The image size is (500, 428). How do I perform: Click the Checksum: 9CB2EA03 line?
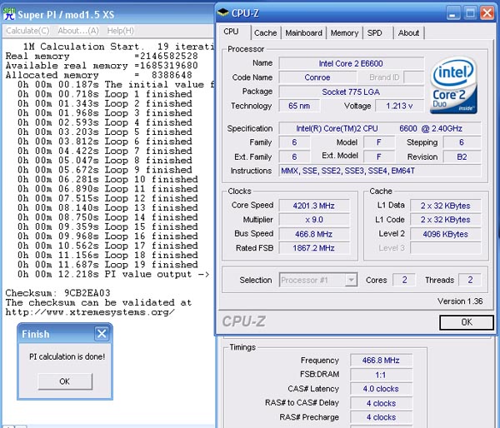pos(58,293)
